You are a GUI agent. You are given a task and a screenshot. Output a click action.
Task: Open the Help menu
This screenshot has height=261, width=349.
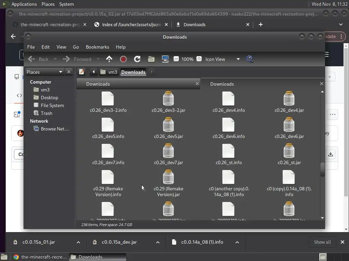(x=121, y=47)
